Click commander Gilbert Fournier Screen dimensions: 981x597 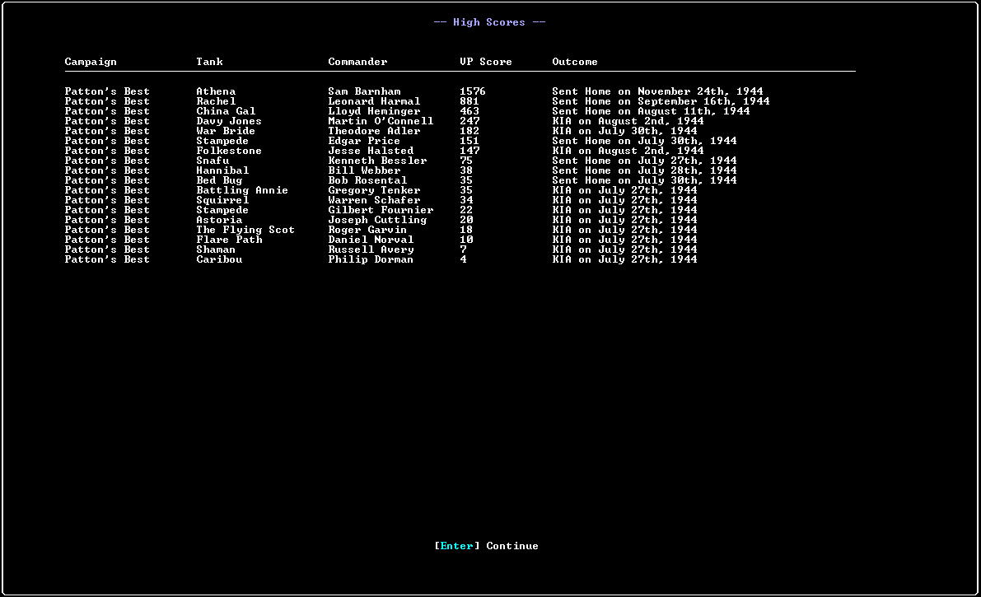381,210
